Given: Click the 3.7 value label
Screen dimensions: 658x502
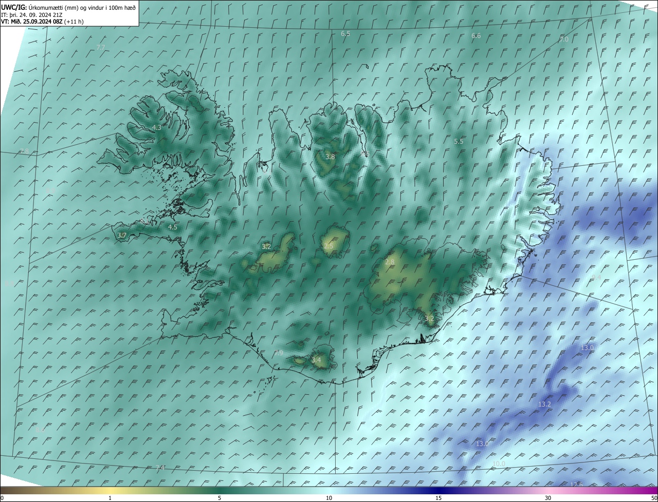Looking at the screenshot, I should pos(122,235).
